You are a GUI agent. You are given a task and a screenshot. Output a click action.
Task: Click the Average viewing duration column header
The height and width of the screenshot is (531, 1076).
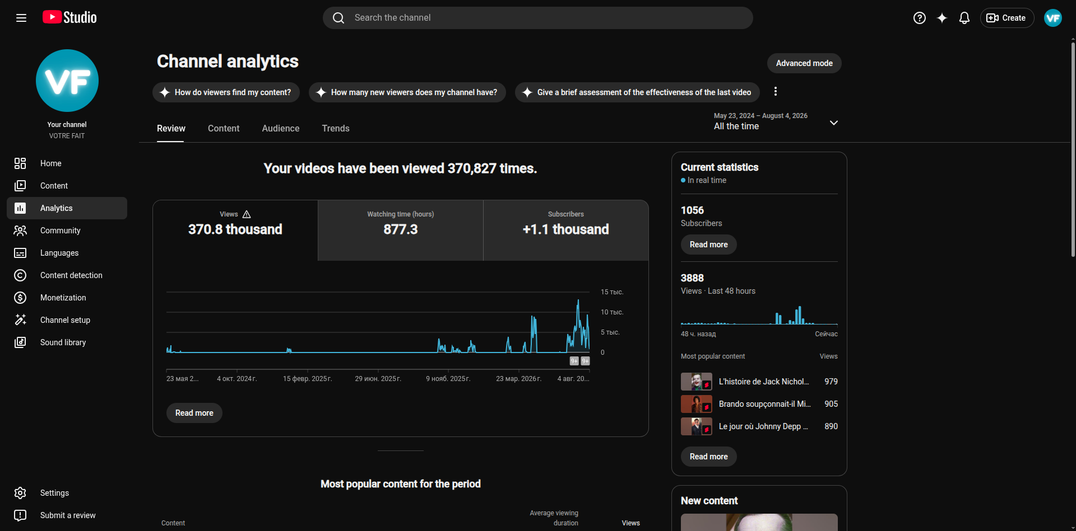[554, 518]
